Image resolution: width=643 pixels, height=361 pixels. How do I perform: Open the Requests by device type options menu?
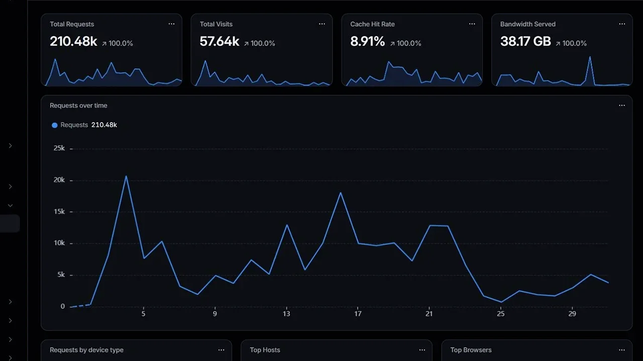click(x=221, y=350)
